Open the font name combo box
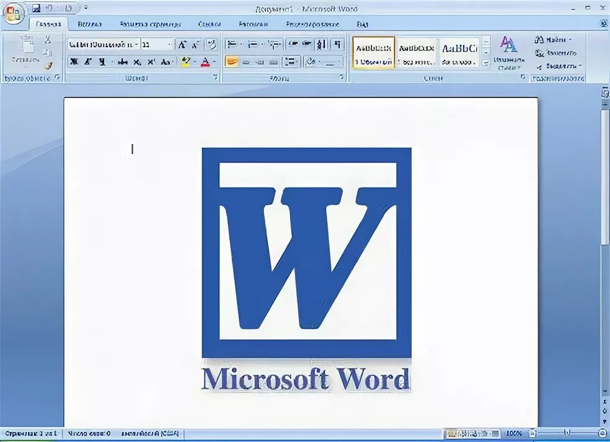 (104, 45)
